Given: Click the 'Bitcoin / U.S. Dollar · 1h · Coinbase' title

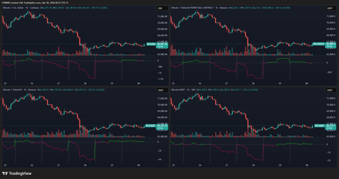Looking at the screenshot, I should (22, 8).
